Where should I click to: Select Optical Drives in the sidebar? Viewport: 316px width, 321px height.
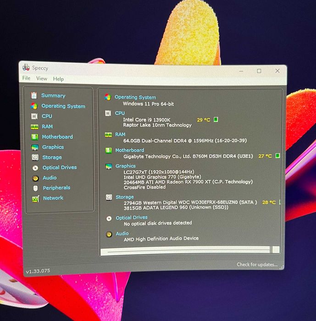coord(60,167)
